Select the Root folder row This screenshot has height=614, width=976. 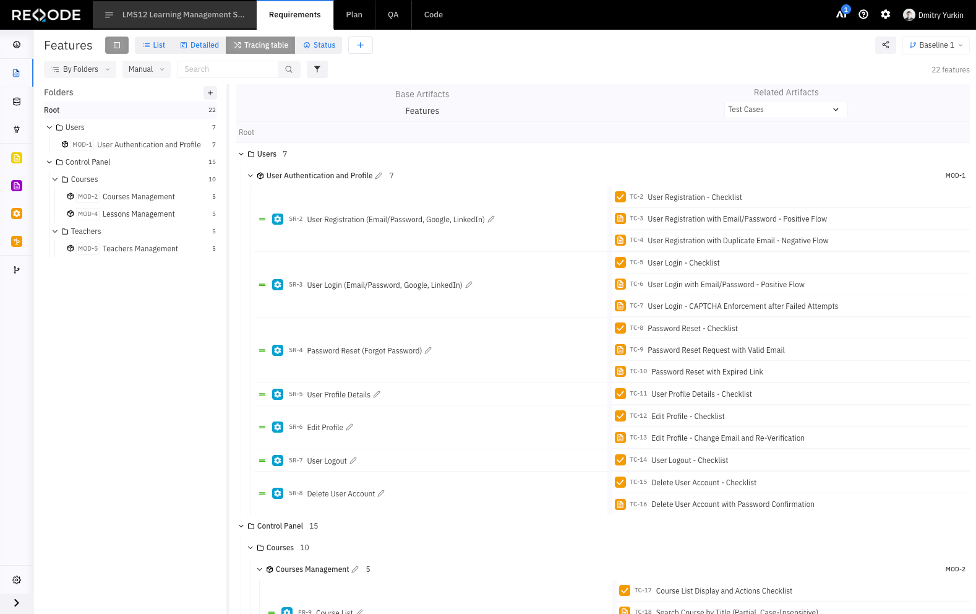[x=130, y=110]
